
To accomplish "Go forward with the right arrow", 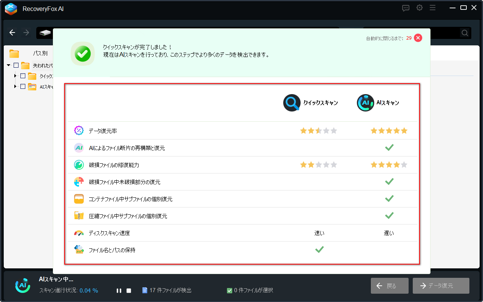I will point(26,33).
